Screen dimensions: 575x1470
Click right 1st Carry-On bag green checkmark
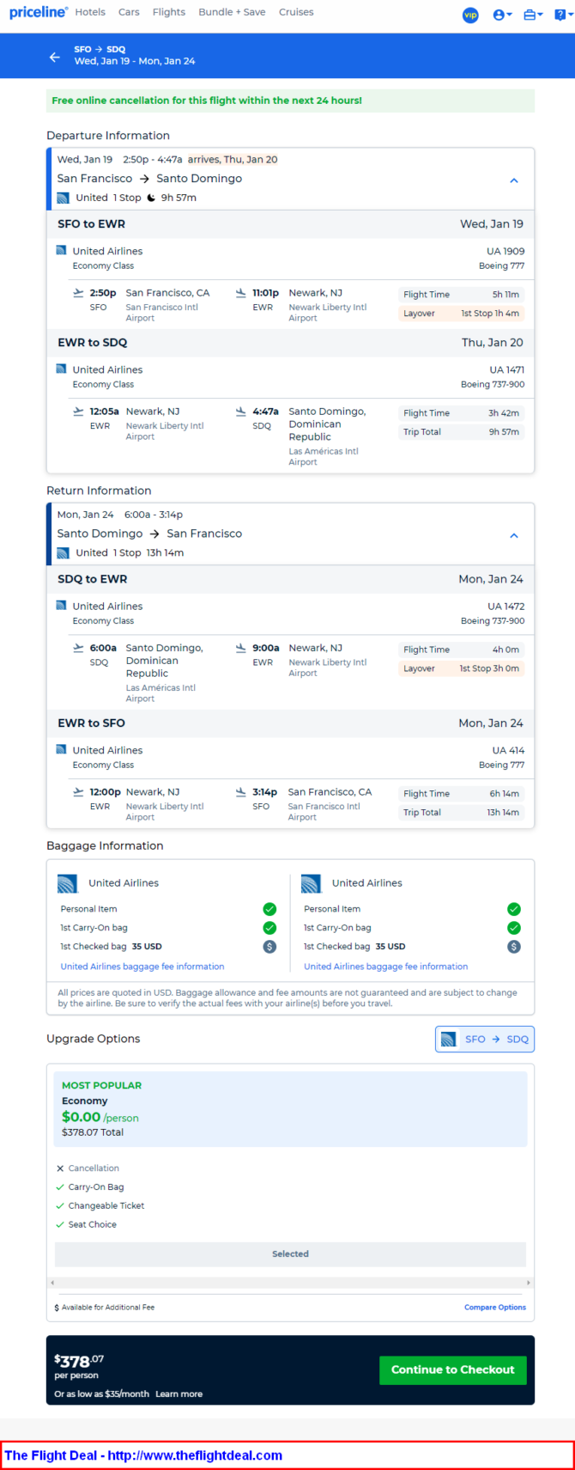(x=513, y=928)
